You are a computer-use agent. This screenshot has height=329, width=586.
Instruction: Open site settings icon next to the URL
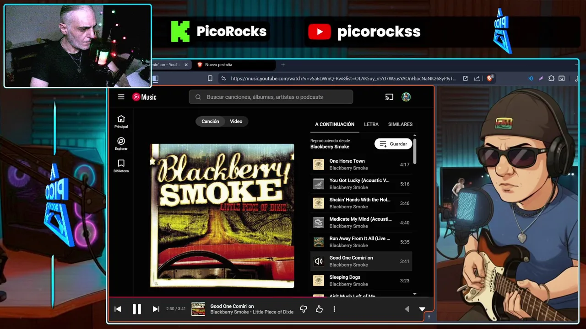(x=223, y=79)
